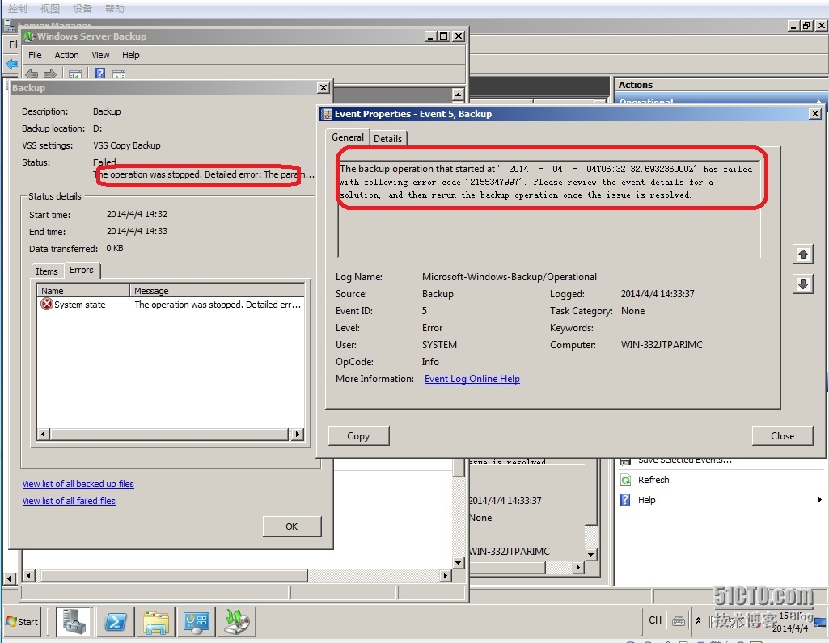Click the back arrow in Windows Server Backup toolbar
The width and height of the screenshot is (829, 643).
[32, 74]
